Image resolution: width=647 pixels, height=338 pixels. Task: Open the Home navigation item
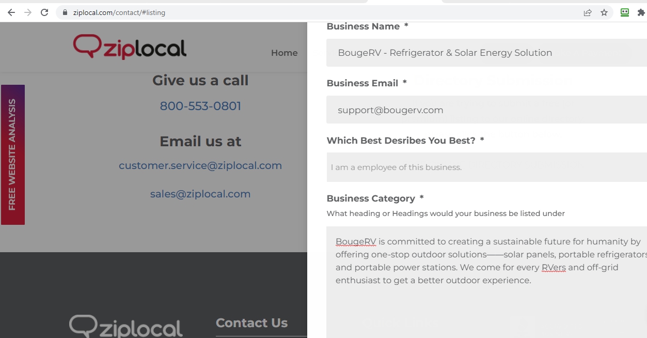click(284, 53)
